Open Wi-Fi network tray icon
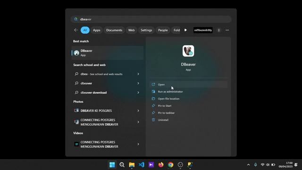302x170 pixels. coord(262,165)
